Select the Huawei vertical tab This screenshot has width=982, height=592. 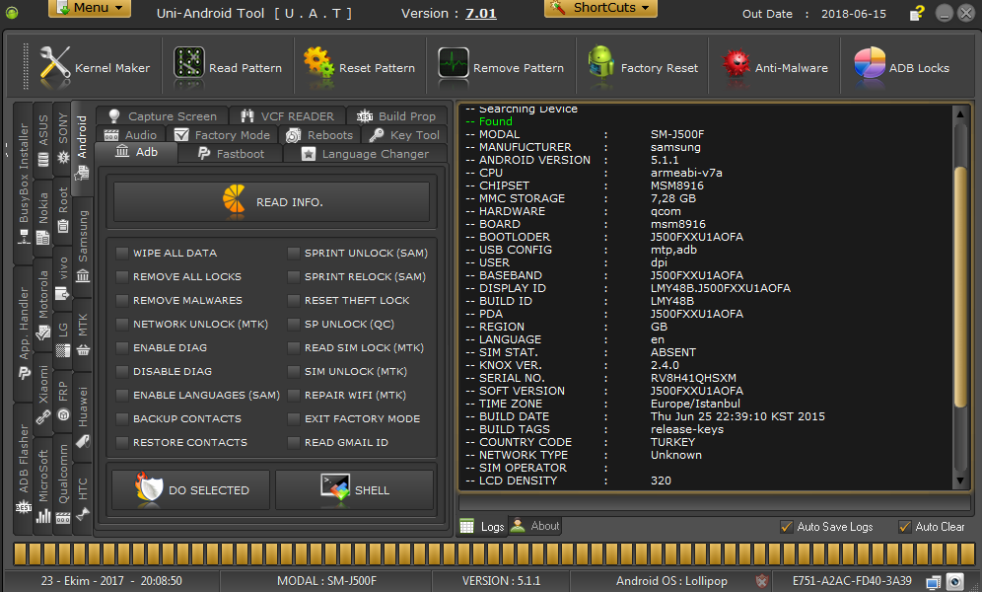(x=83, y=416)
